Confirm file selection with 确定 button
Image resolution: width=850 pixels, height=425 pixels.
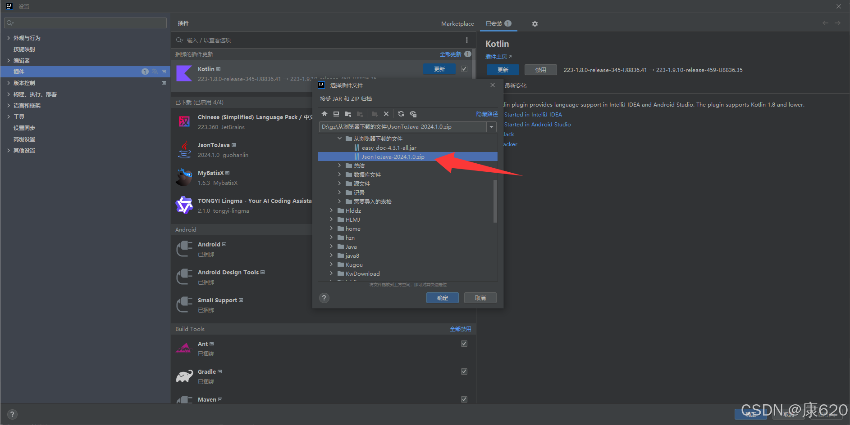(443, 298)
